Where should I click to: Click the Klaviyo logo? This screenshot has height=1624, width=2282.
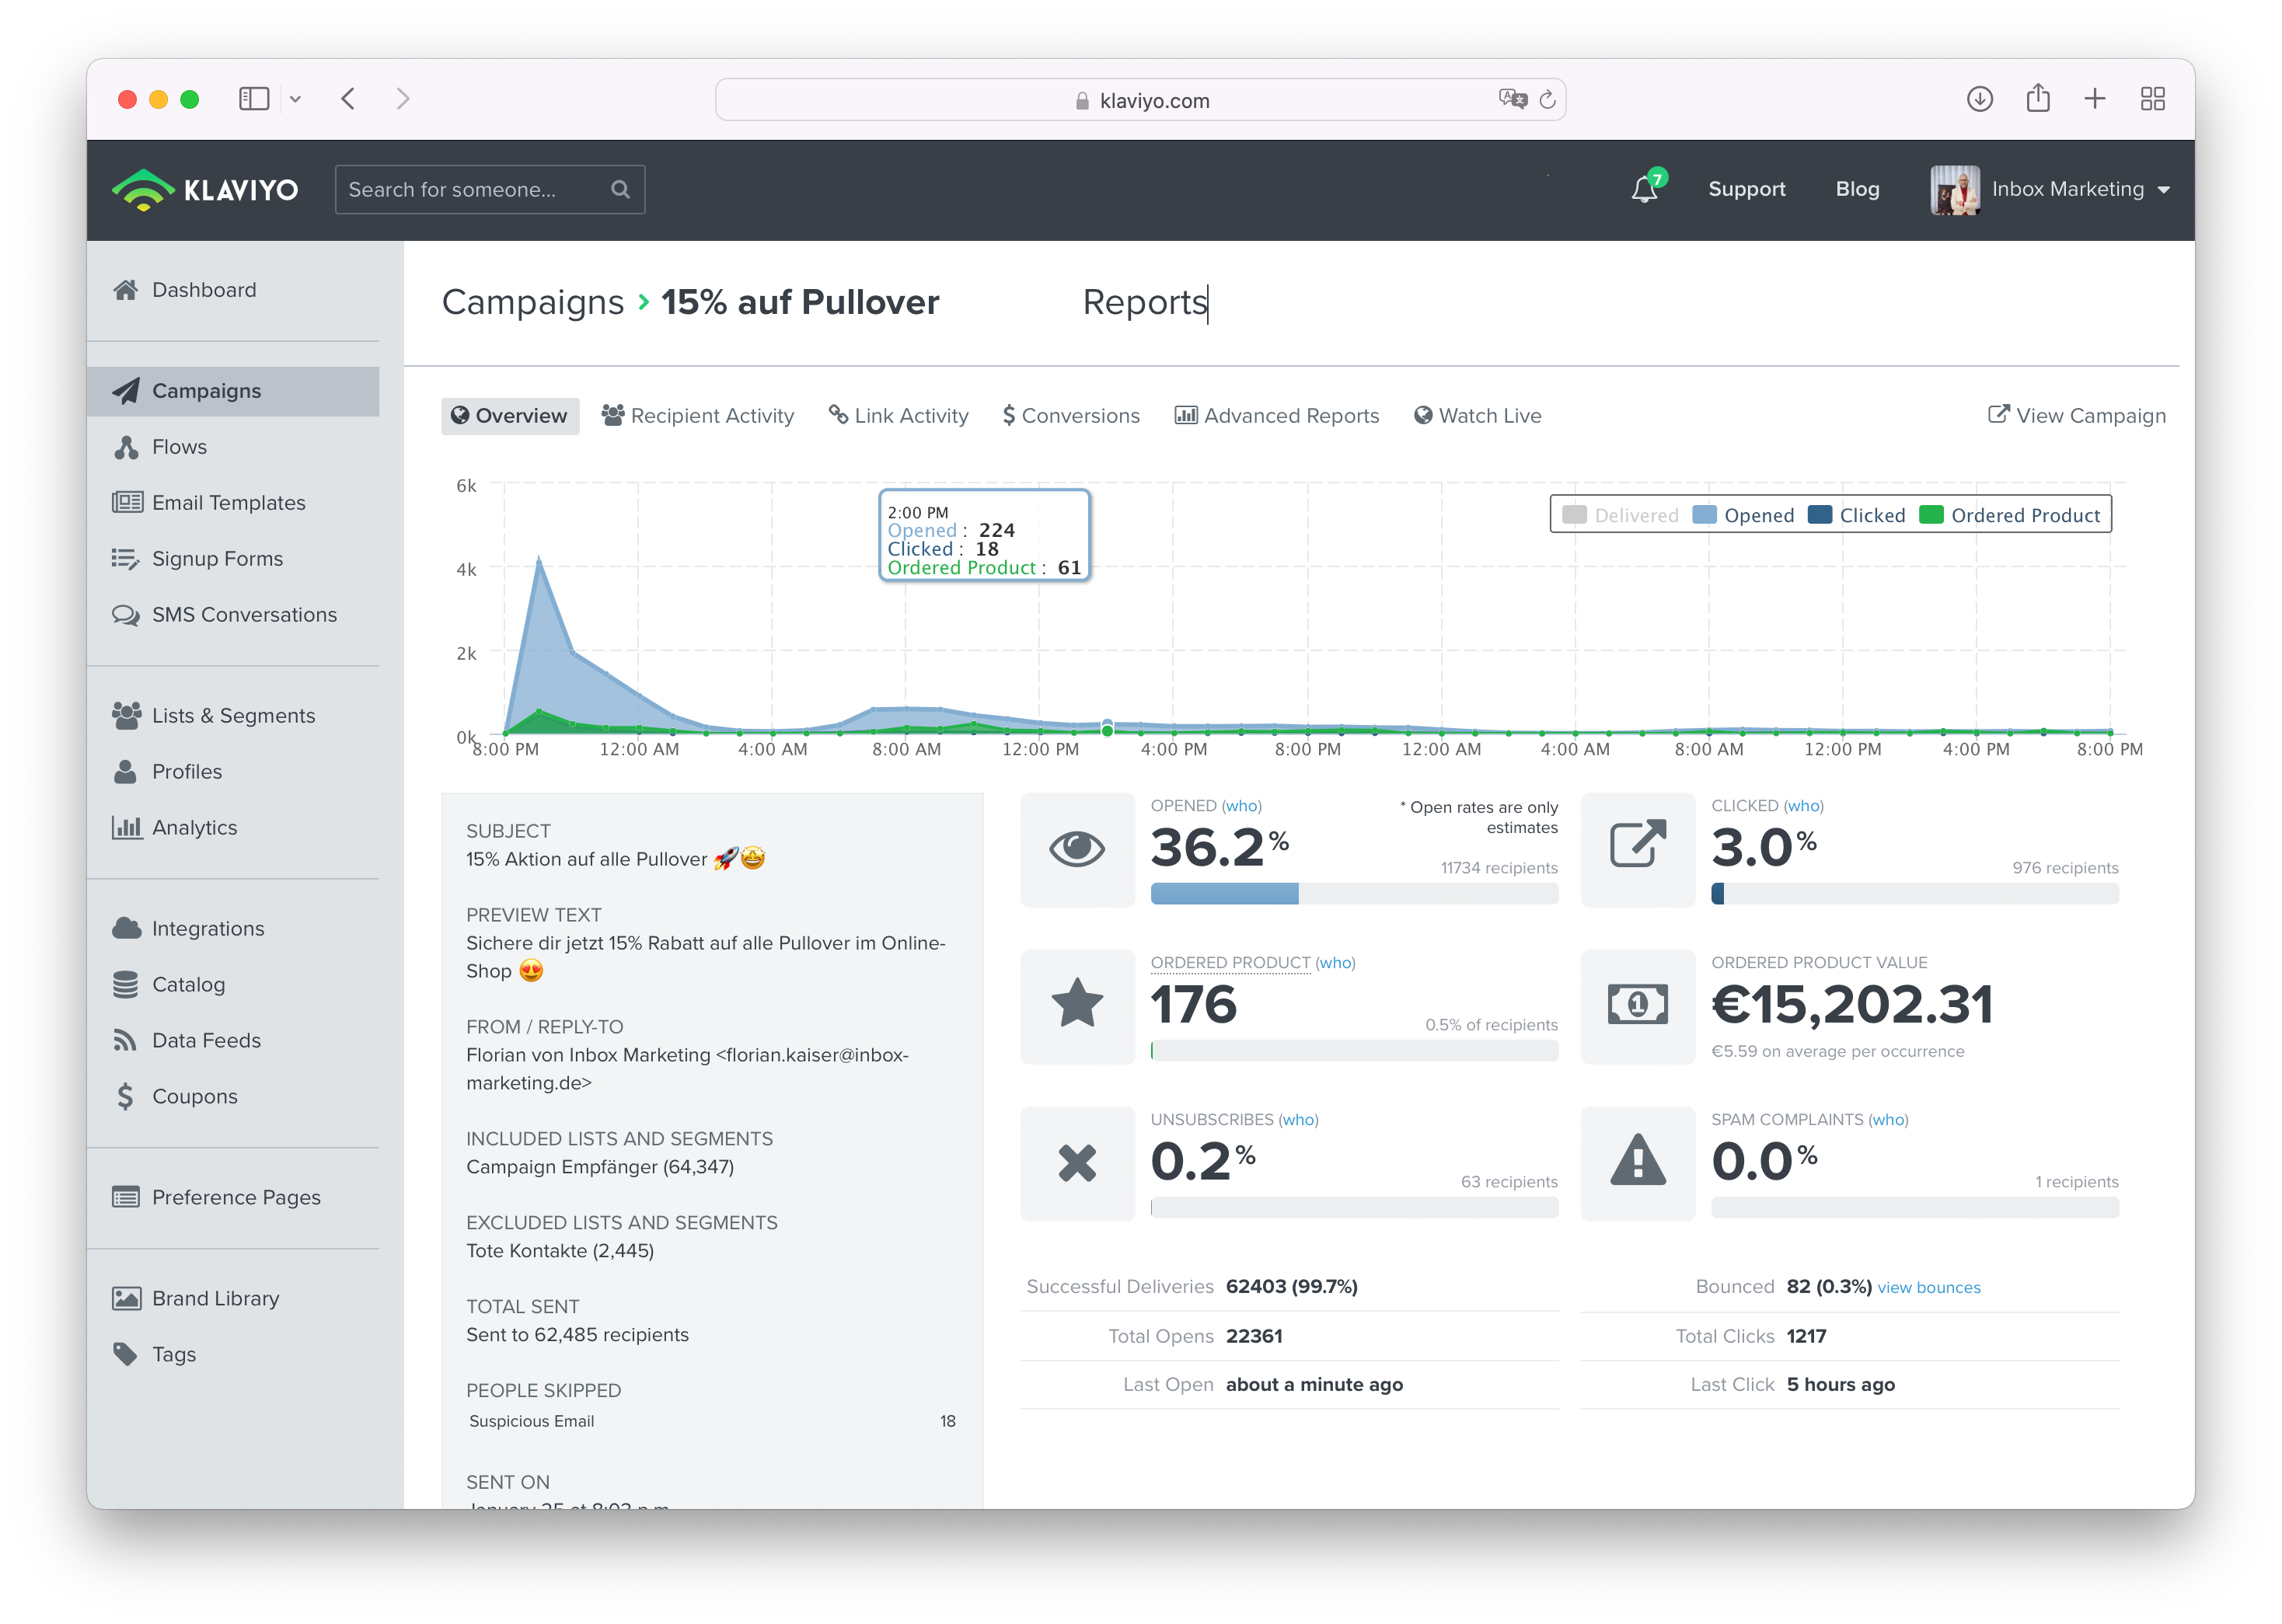click(x=205, y=189)
